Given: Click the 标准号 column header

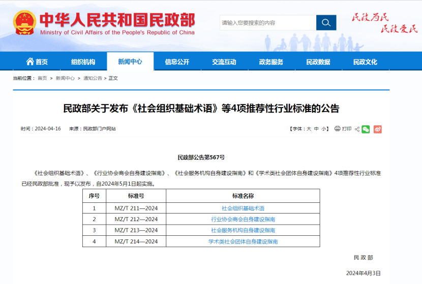Looking at the screenshot, I should pos(136,196).
